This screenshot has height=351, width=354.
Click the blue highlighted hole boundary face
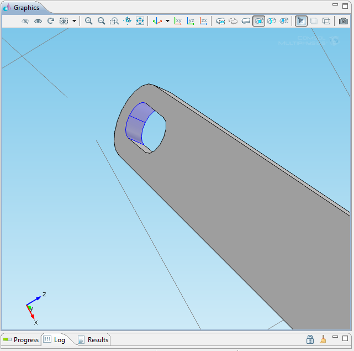point(136,124)
